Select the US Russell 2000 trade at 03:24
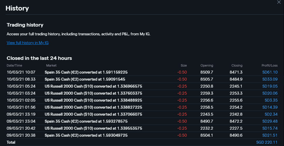The width and height of the screenshot is (284, 146). 93,93
